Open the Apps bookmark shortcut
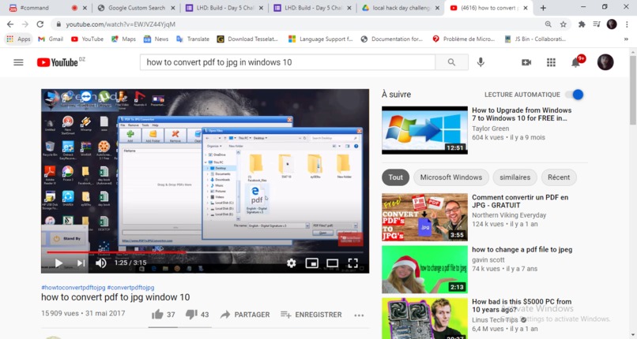 click(19, 39)
